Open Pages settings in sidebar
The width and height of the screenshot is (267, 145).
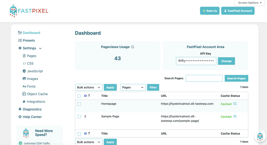tap(32, 56)
